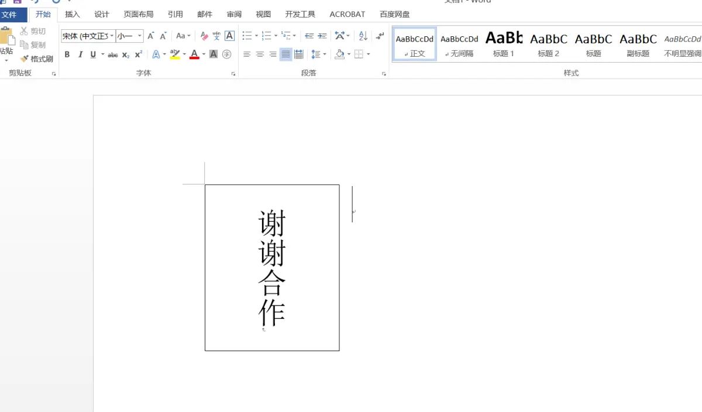Viewport: 702px width, 412px height.
Task: Apply strikethrough to selected text
Action: (x=112, y=55)
